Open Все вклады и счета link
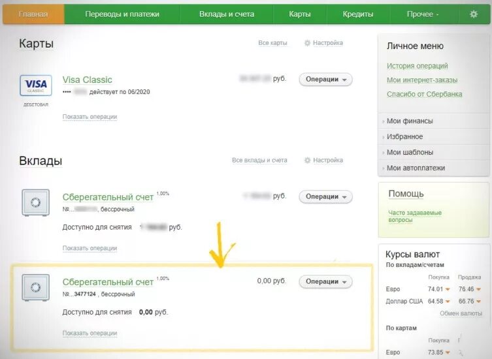 (x=259, y=160)
